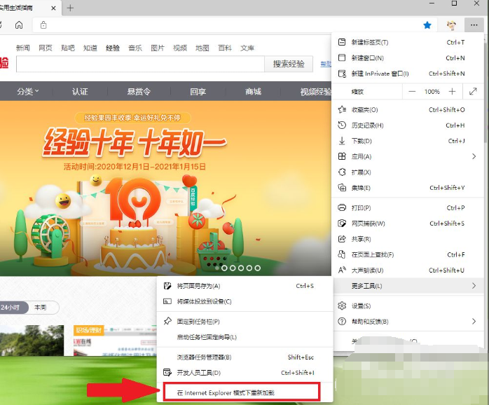Click the last carousel indicator dot

[257, 268]
